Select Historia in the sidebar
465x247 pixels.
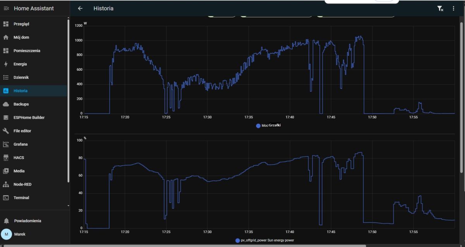point(34,91)
